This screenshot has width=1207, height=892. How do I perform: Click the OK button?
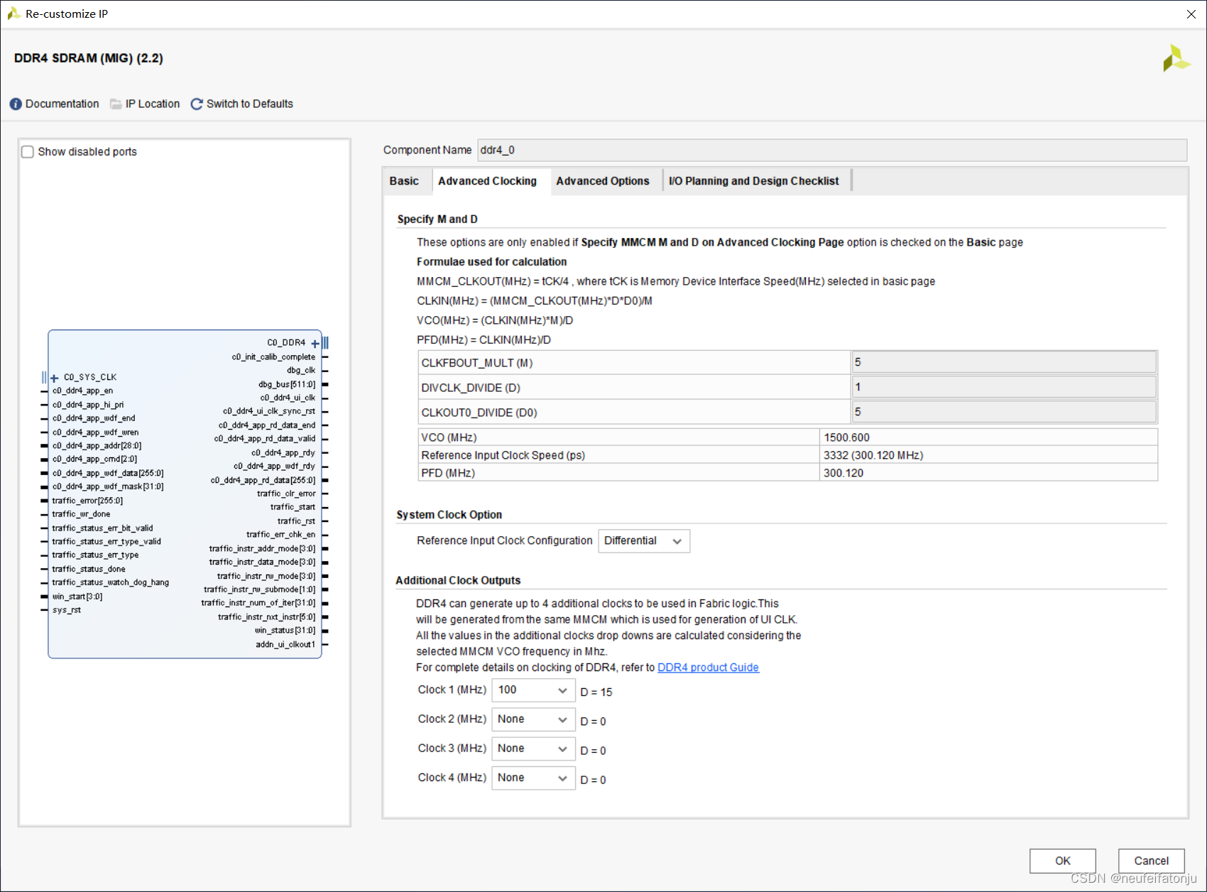(x=1063, y=861)
